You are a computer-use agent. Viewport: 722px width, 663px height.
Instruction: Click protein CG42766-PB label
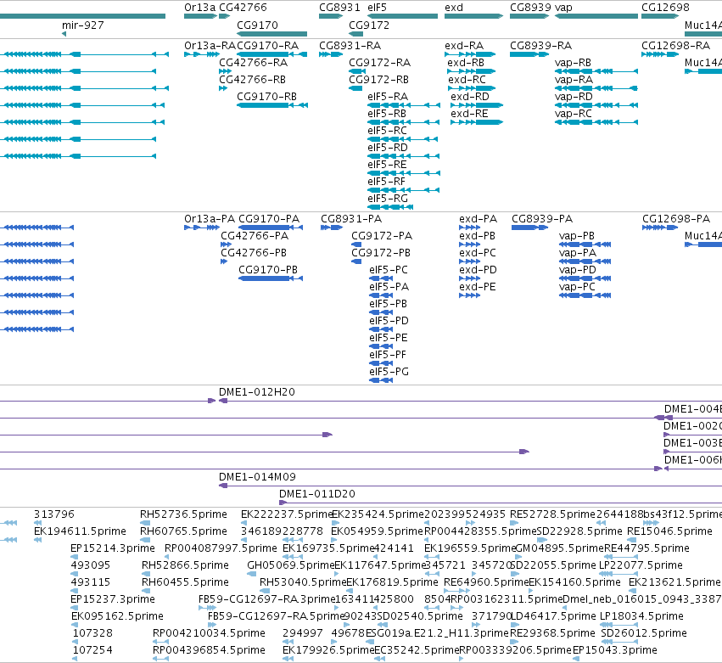click(x=254, y=253)
